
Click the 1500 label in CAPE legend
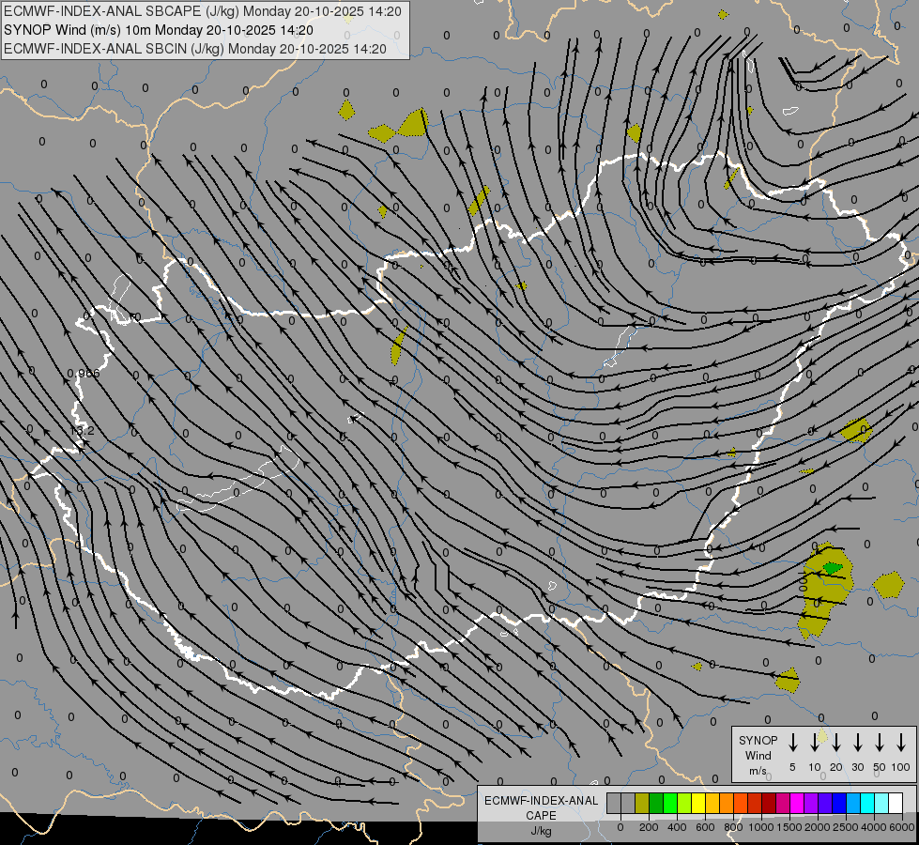pos(789,827)
